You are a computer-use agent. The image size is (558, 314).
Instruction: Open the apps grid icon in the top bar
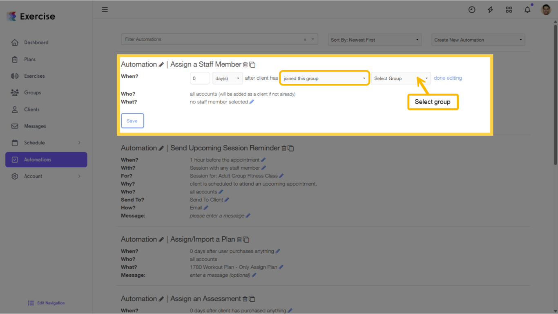(509, 9)
